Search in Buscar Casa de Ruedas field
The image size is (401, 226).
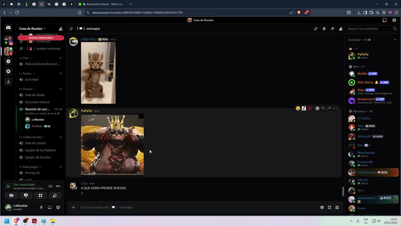pos(372,29)
